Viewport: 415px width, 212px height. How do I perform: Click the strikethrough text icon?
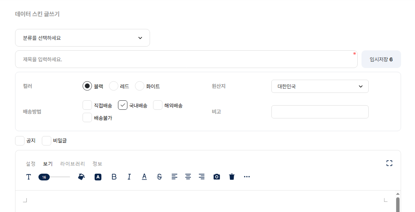tap(159, 177)
